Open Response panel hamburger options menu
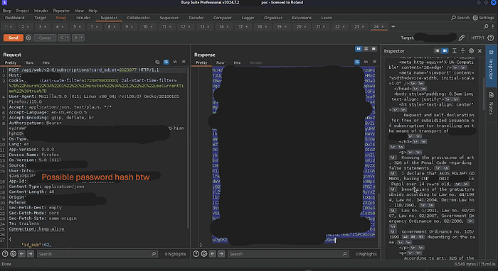The width and height of the screenshot is (498, 271). coord(374,62)
